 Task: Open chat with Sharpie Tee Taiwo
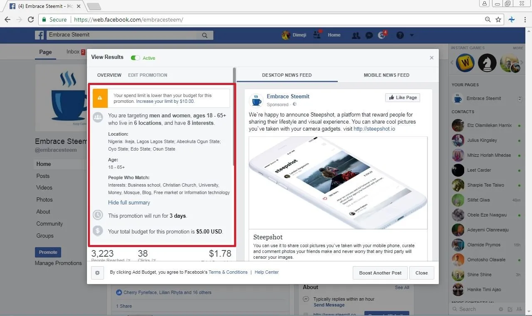(485, 185)
